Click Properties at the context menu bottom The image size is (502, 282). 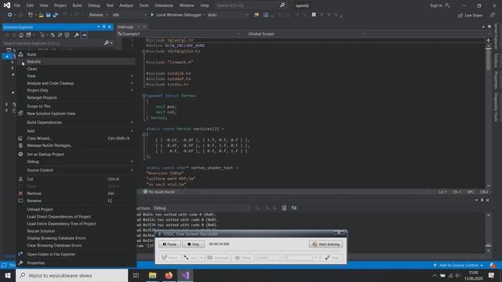76,263
